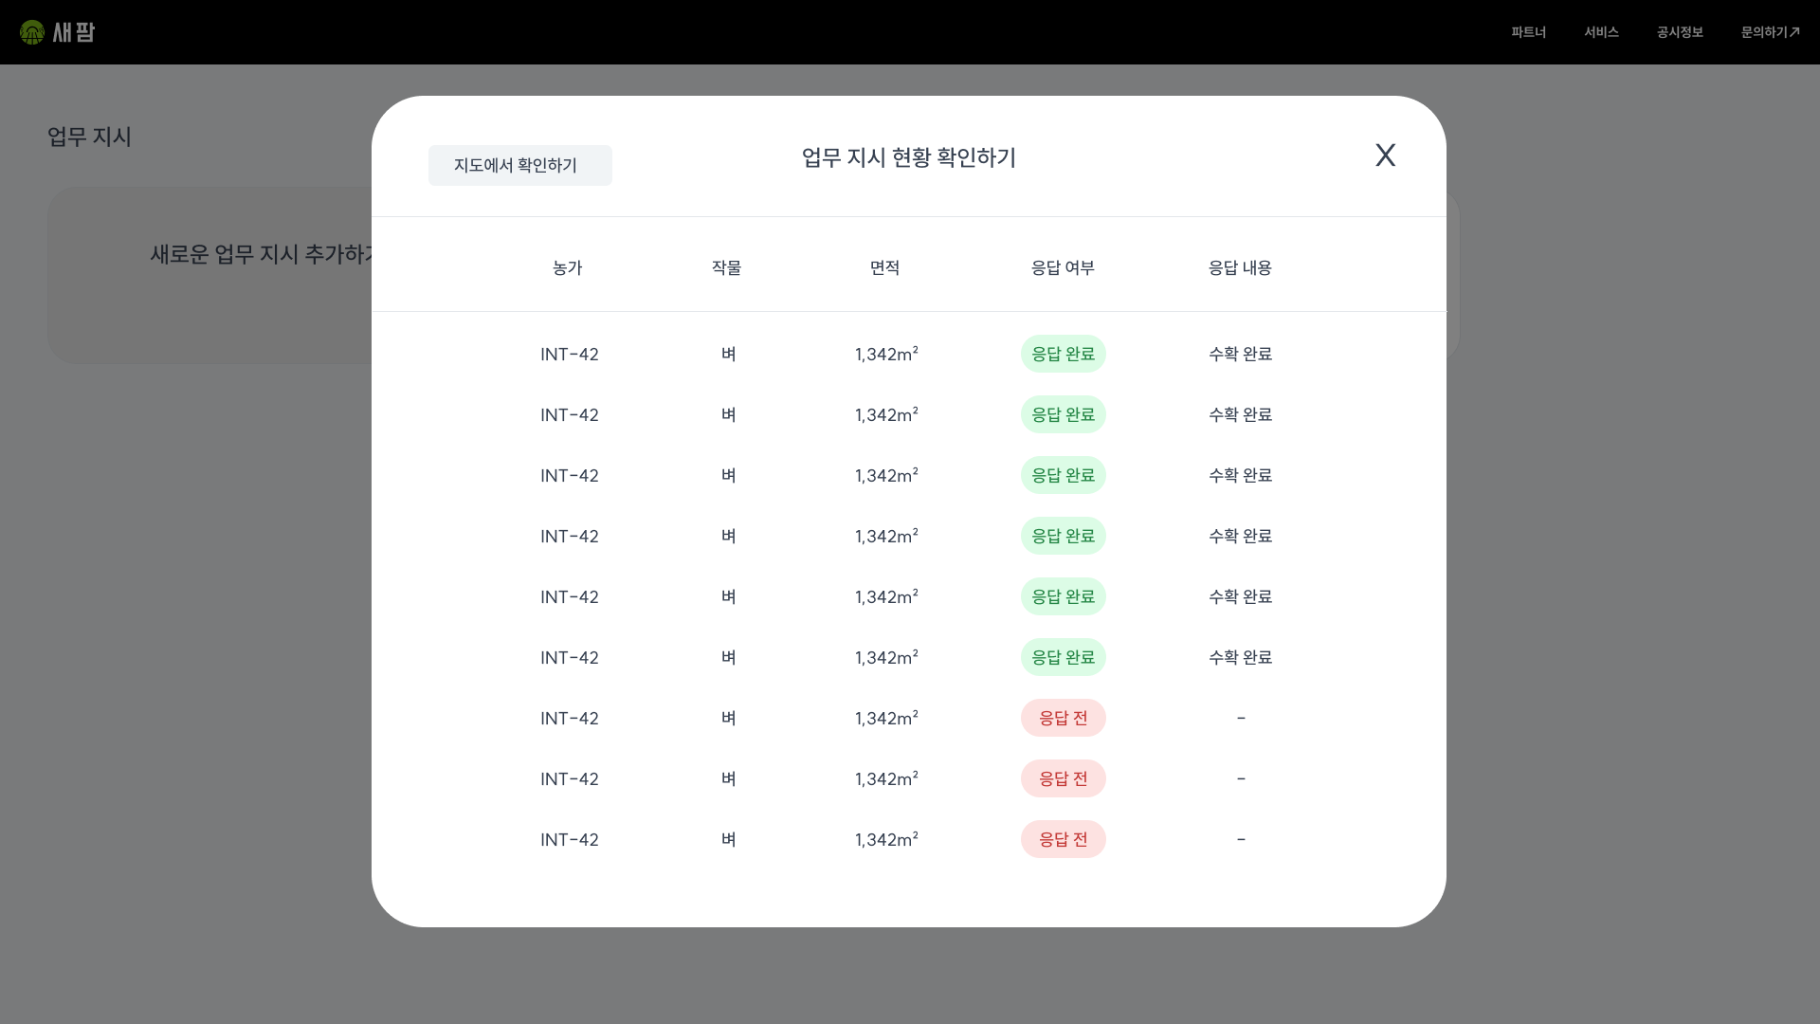Click first row's 수확 완료 text
The width and height of the screenshot is (1820, 1024).
tap(1240, 354)
